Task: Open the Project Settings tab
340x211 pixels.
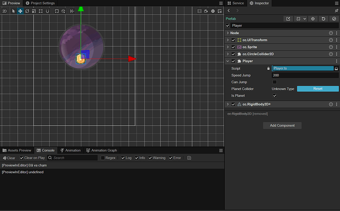Action: (40, 3)
